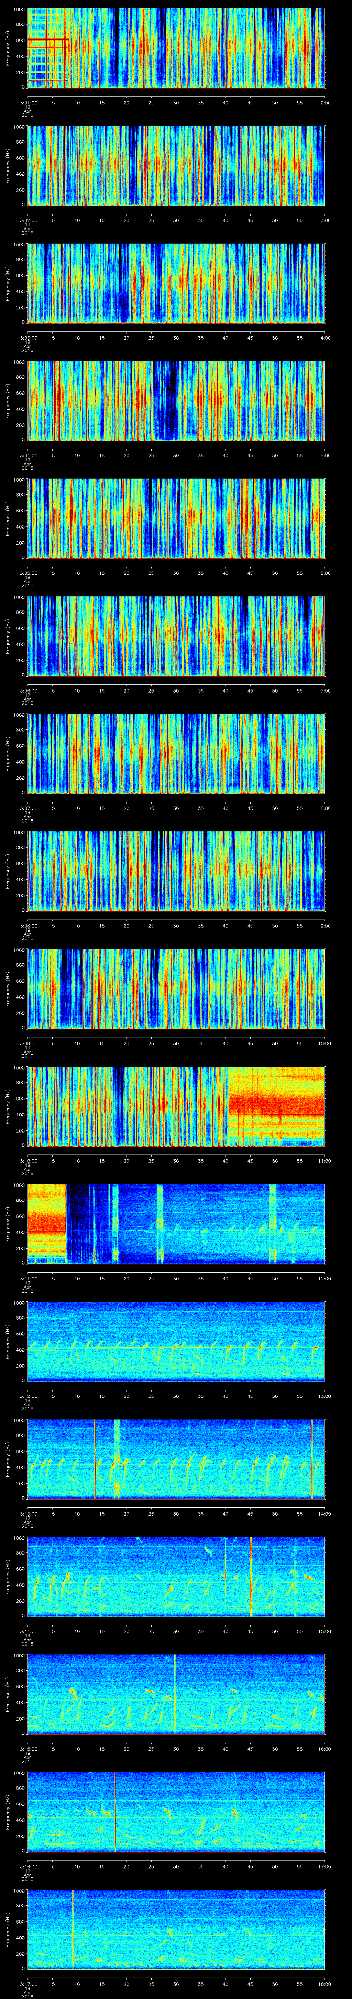Click the spectrogram panel starting at 3:07:00
The height and width of the screenshot is (1999, 352).
coord(176,754)
